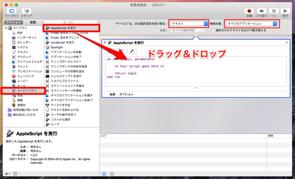Toggle the ライブラリ library panel icon

pos(12,11)
